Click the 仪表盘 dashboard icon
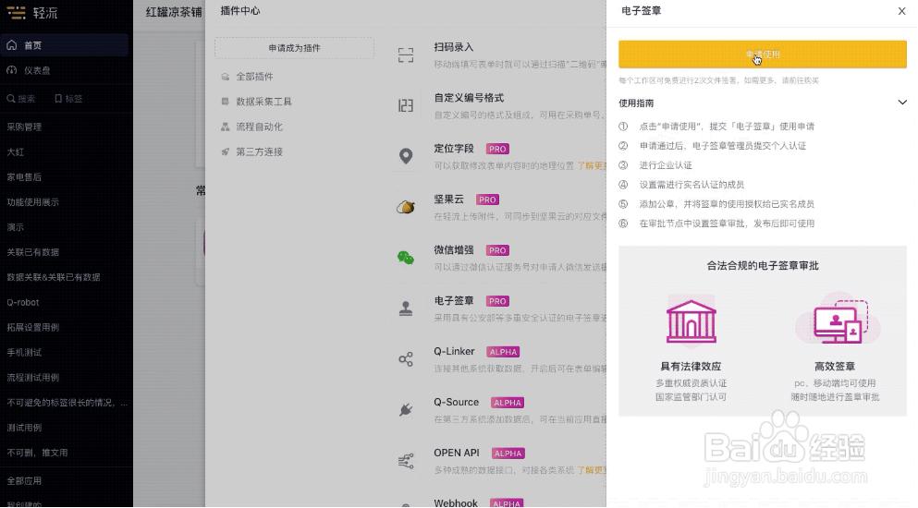The height and width of the screenshot is (508, 918). [x=11, y=70]
